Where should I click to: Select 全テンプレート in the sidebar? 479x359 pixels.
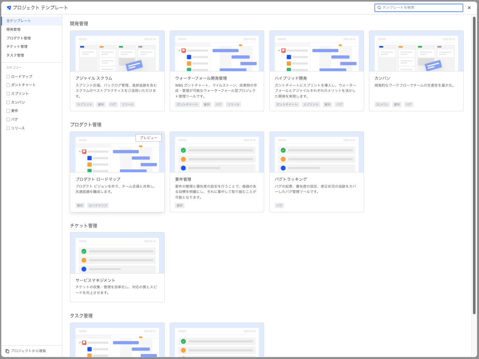(31, 21)
